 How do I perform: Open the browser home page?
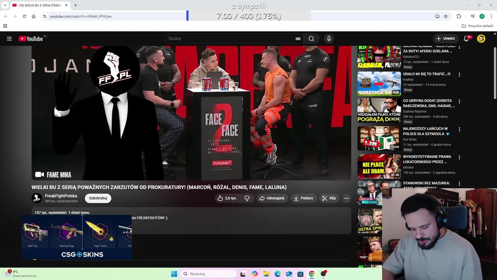(x=33, y=16)
